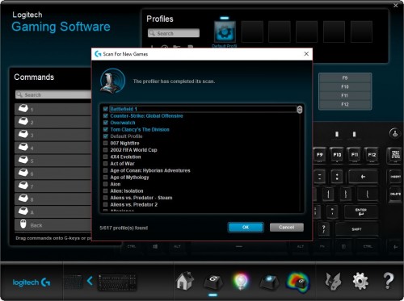Select command key icon A
This screenshot has height=301, width=404.
point(23,211)
